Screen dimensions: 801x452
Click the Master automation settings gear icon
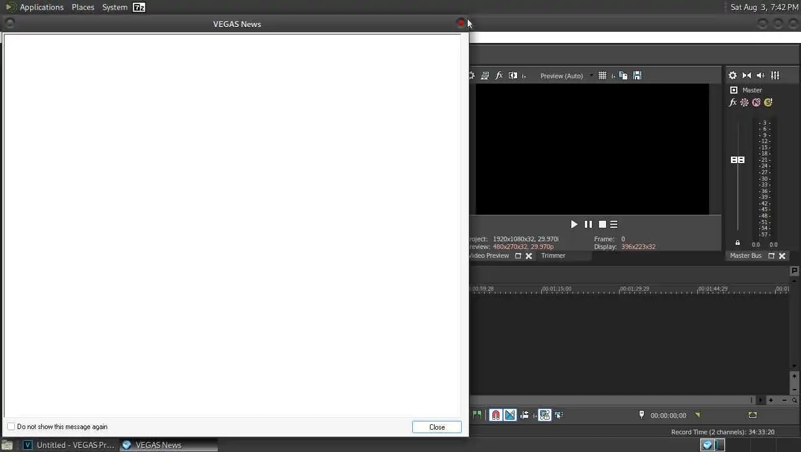coord(744,102)
